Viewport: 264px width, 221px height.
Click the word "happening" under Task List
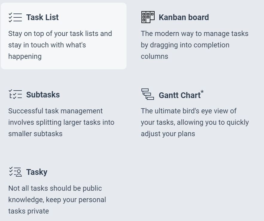(x=25, y=56)
